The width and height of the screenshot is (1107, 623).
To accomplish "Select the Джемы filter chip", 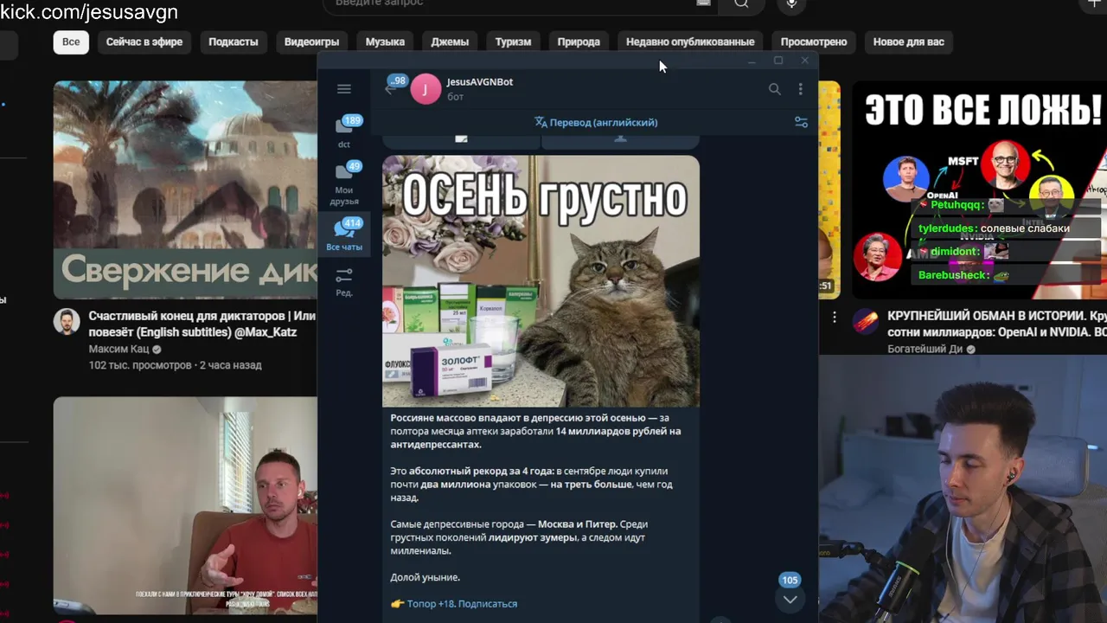I will pos(450,42).
